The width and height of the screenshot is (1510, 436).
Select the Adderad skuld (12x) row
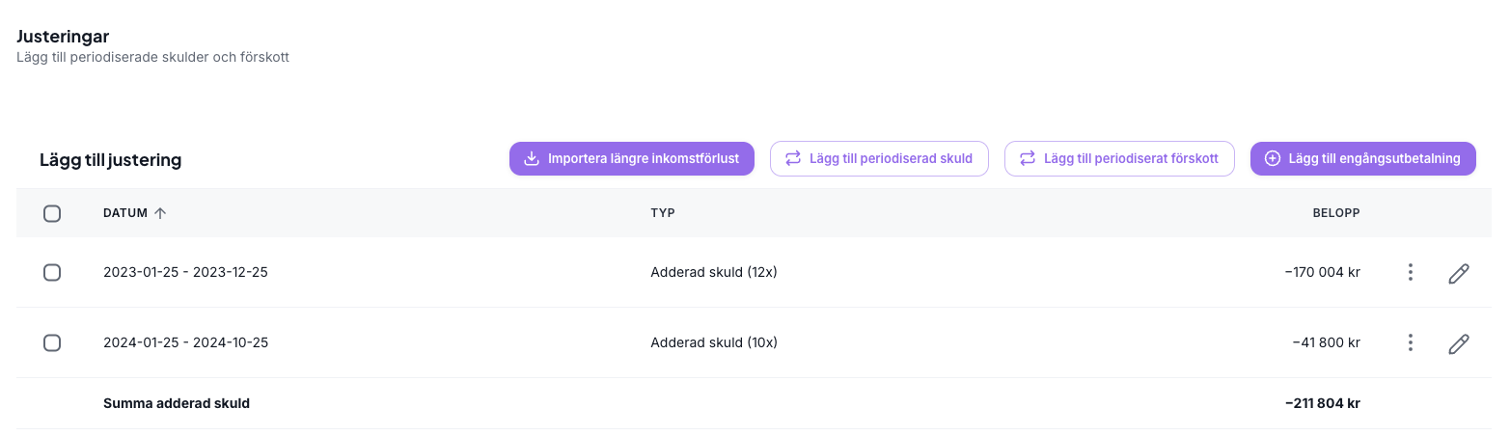[713, 273]
